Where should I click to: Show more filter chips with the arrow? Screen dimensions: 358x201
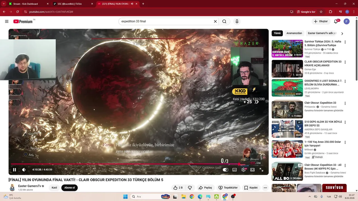tap(342, 33)
